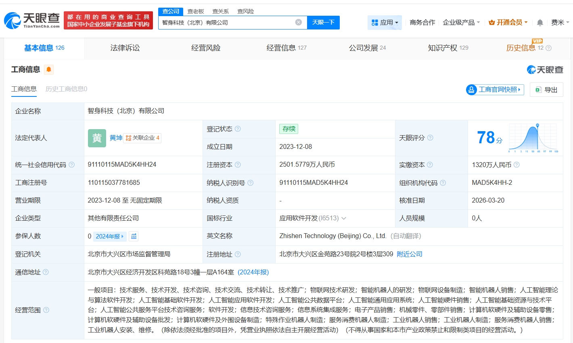Click the company name search input field
Image resolution: width=573 pixels, height=343 pixels.
(226, 23)
